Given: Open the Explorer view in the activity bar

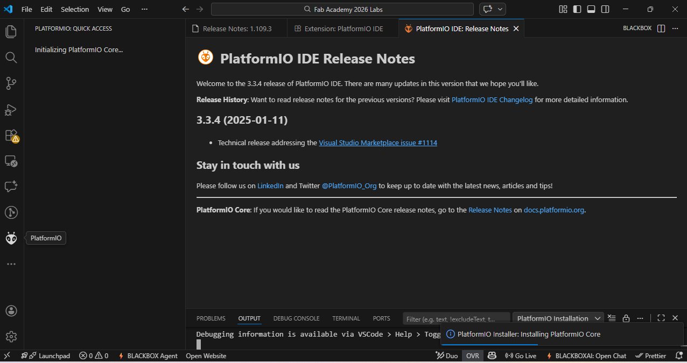Looking at the screenshot, I should coord(11,32).
